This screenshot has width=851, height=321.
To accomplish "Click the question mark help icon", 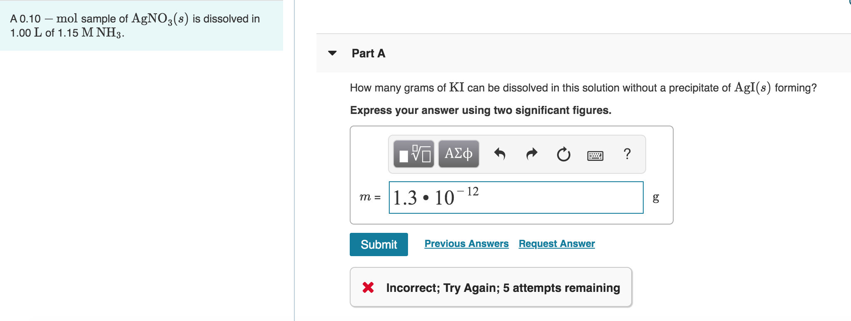I will (x=627, y=154).
